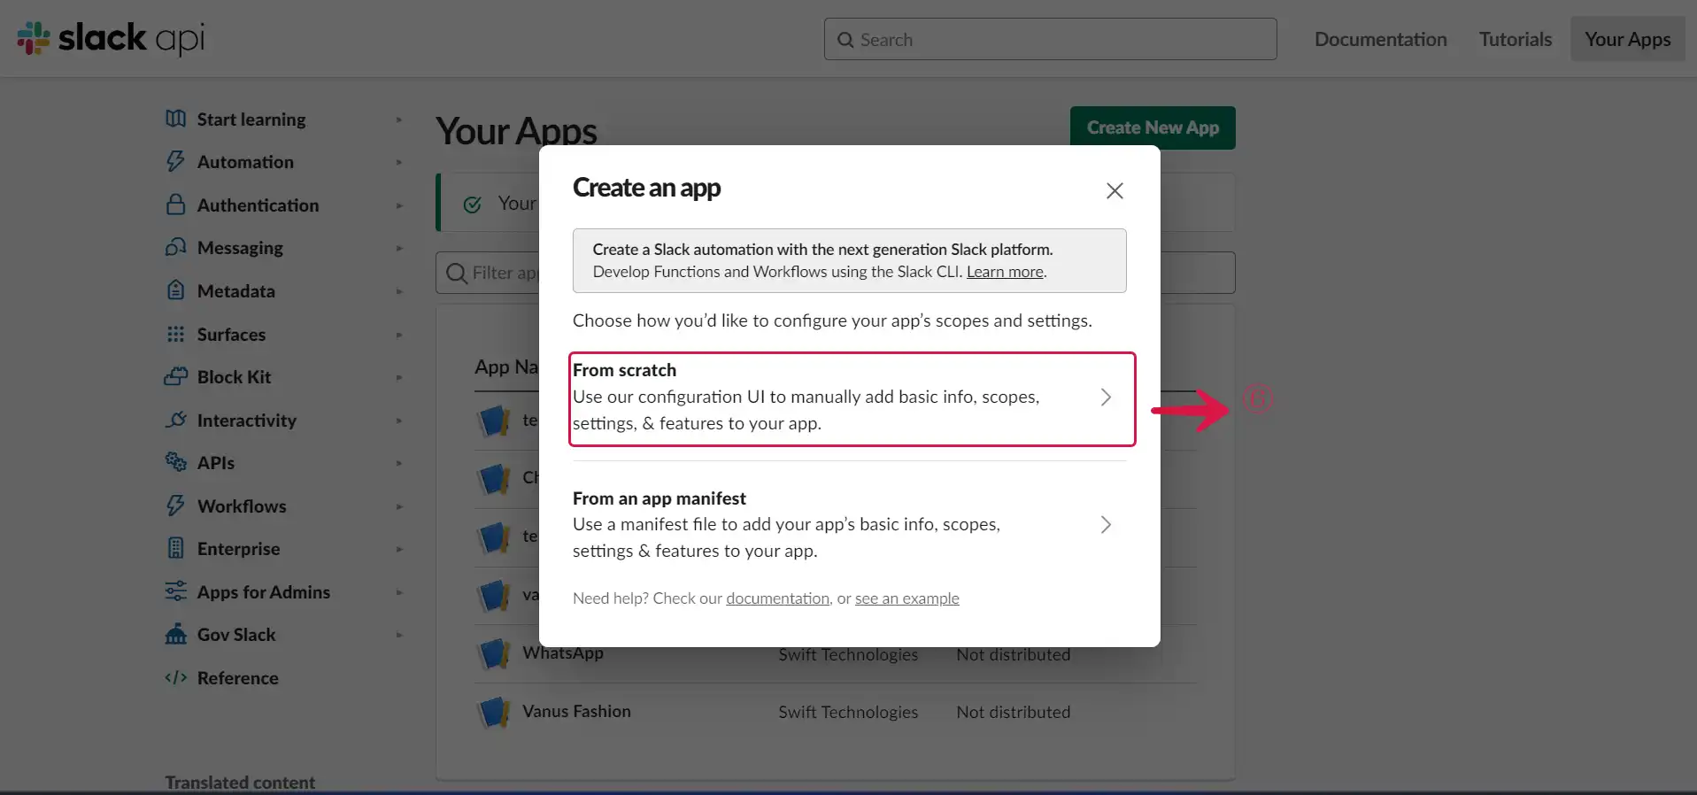Viewport: 1697px width, 795px height.
Task: Open the Documentation nav item
Action: coord(1380,39)
